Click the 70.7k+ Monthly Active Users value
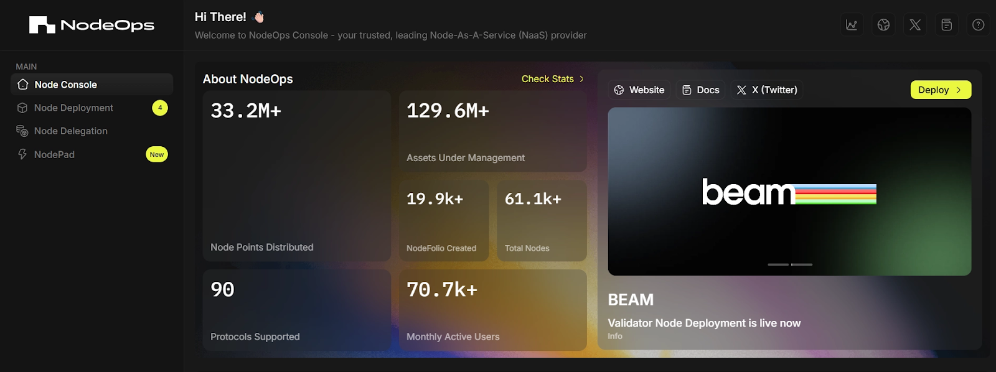Viewport: 996px width, 372px height. point(442,289)
